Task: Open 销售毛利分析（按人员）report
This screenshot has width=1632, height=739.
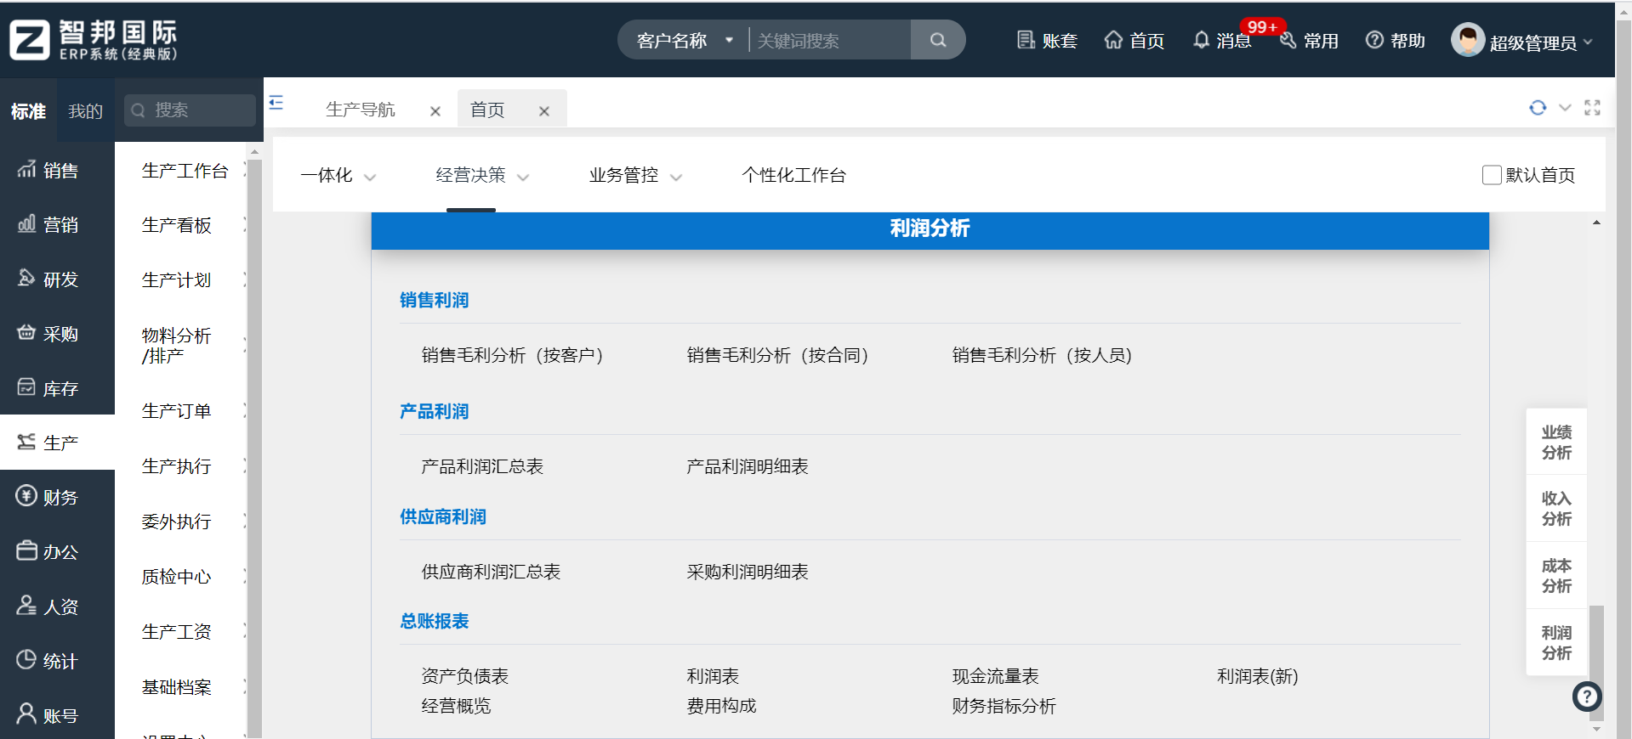Action: point(1042,355)
